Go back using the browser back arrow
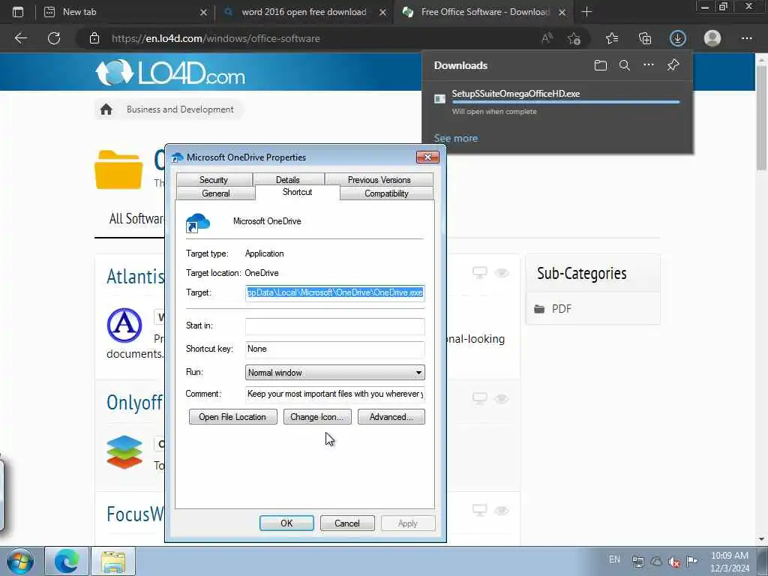 [20, 38]
